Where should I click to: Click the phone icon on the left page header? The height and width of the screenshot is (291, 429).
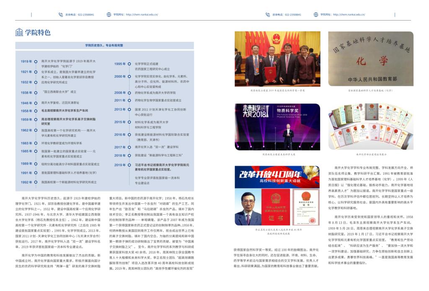pyautogui.click(x=61, y=15)
